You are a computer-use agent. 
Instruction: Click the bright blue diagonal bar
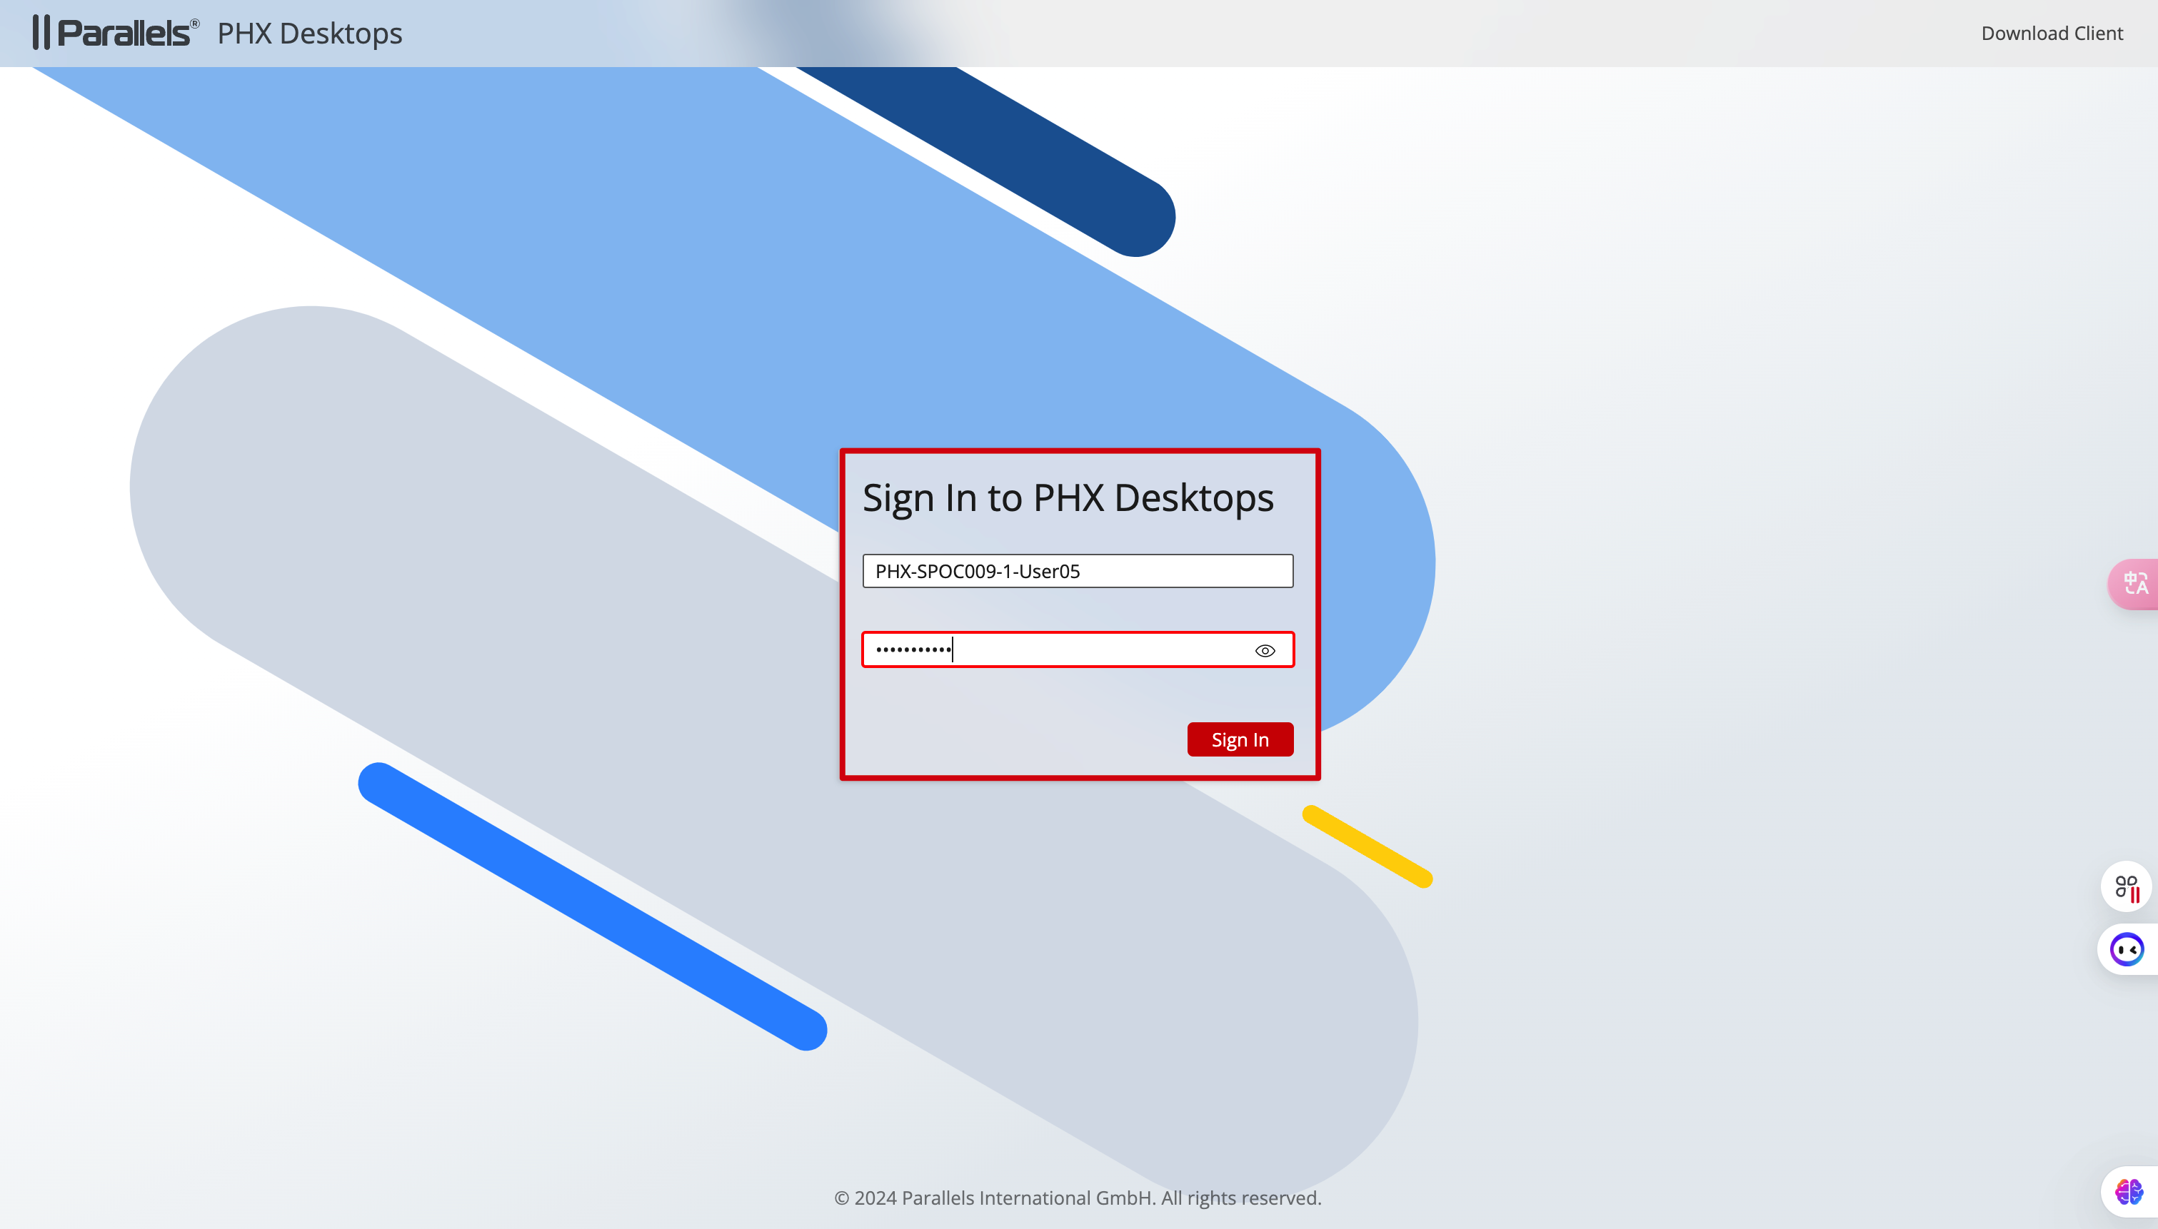pos(593,907)
